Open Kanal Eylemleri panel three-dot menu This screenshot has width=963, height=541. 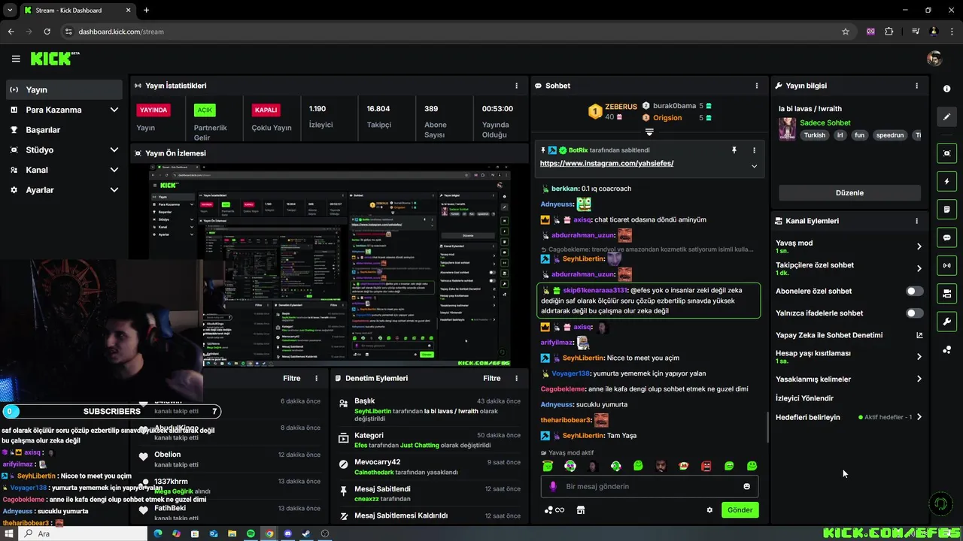point(916,221)
